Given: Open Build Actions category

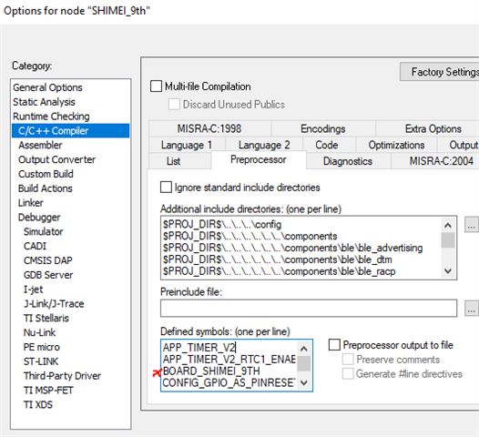Looking at the screenshot, I should (46, 188).
